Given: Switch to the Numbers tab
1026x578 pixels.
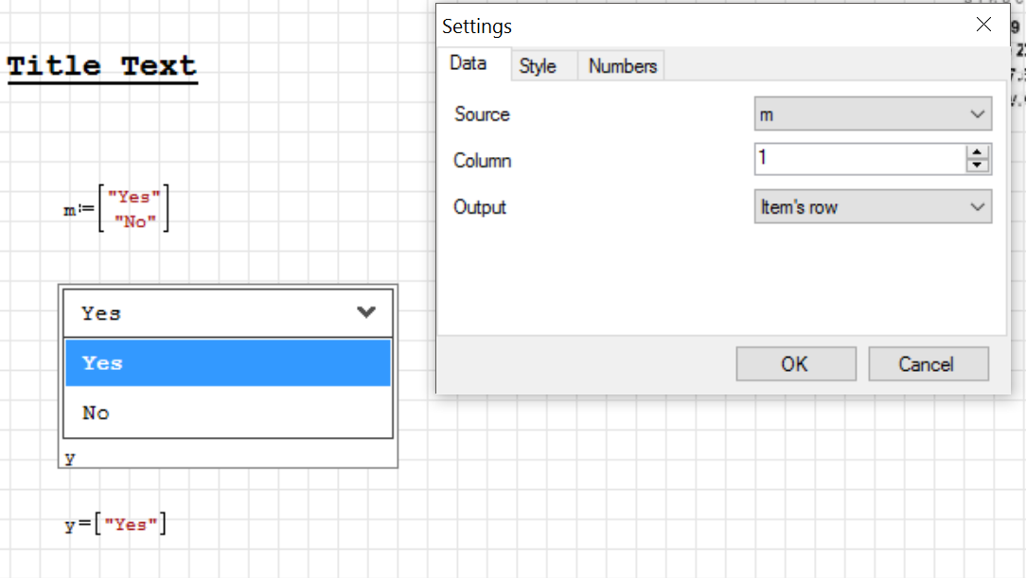Looking at the screenshot, I should pyautogui.click(x=622, y=66).
